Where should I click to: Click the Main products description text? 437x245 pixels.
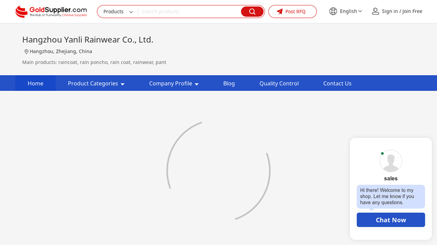pyautogui.click(x=94, y=62)
